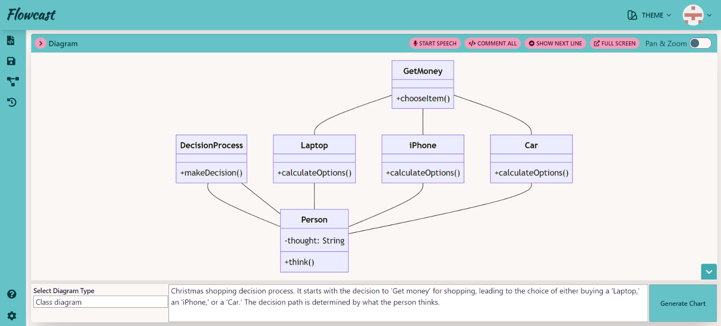Image resolution: width=721 pixels, height=326 pixels.
Task: Open the Theme dropdown menu
Action: (x=650, y=15)
